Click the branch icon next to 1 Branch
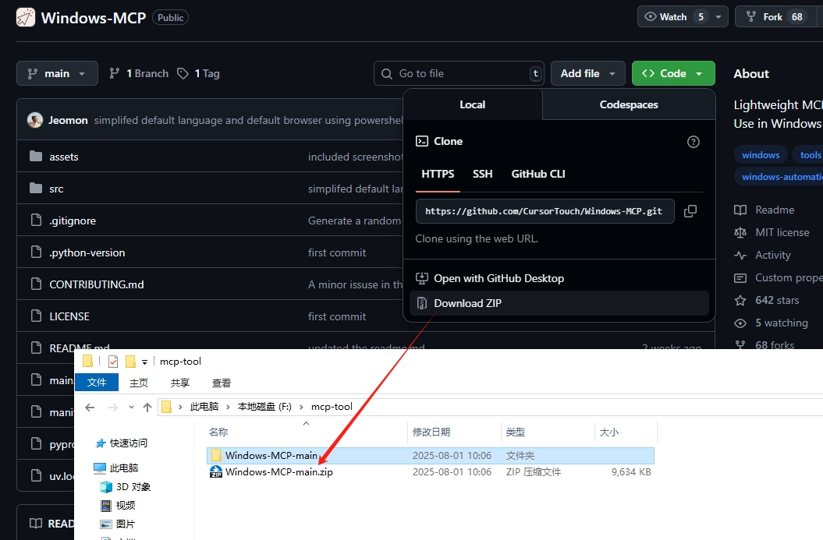 pyautogui.click(x=114, y=73)
